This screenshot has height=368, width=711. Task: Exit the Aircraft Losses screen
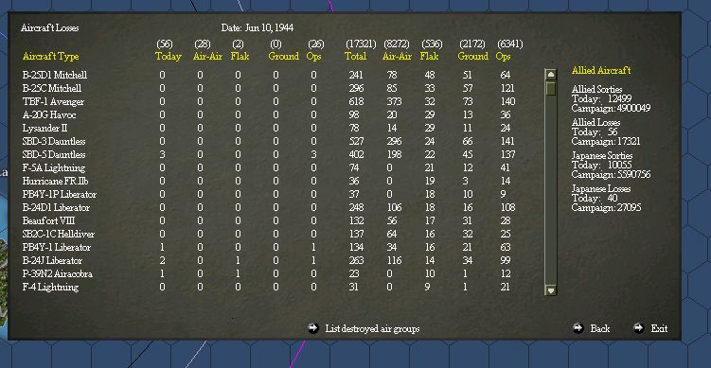click(659, 328)
